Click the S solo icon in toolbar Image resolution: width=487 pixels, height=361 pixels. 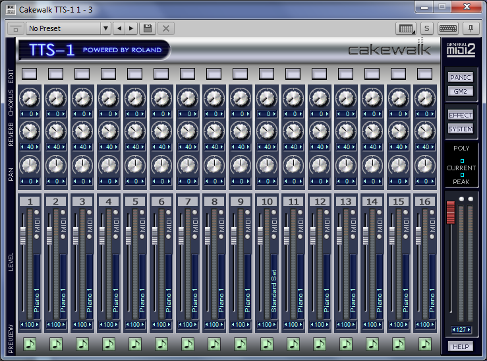point(426,28)
